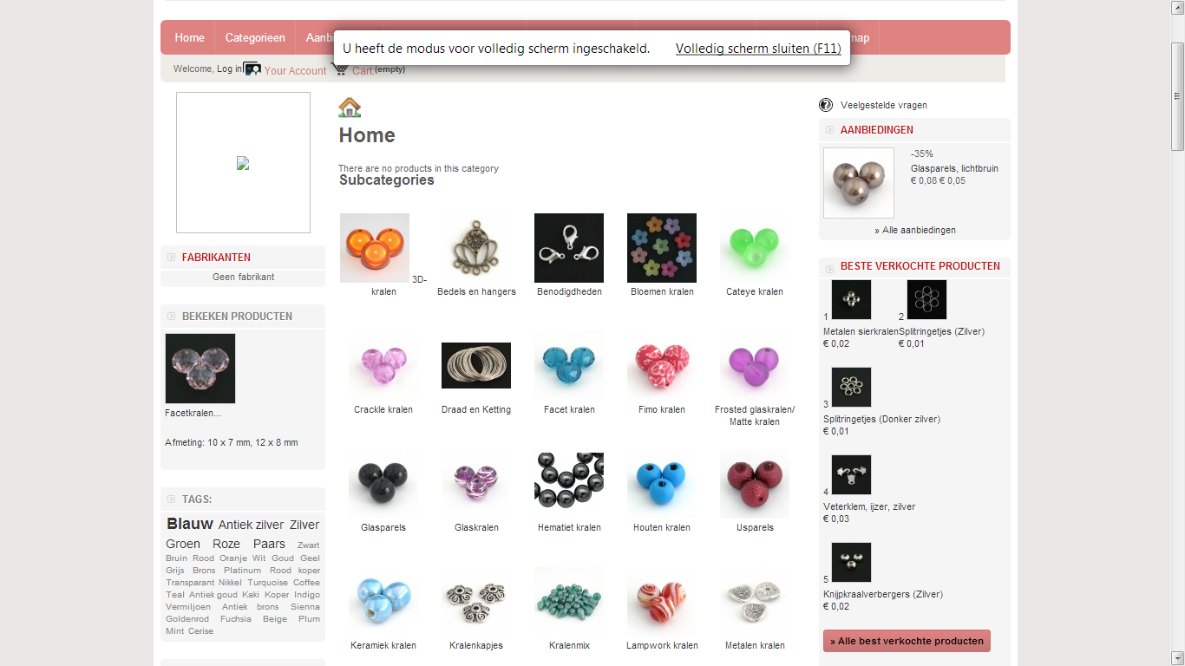Viewport: 1185px width, 666px height.
Task: Open the shopping cart icon
Action: coord(339,69)
